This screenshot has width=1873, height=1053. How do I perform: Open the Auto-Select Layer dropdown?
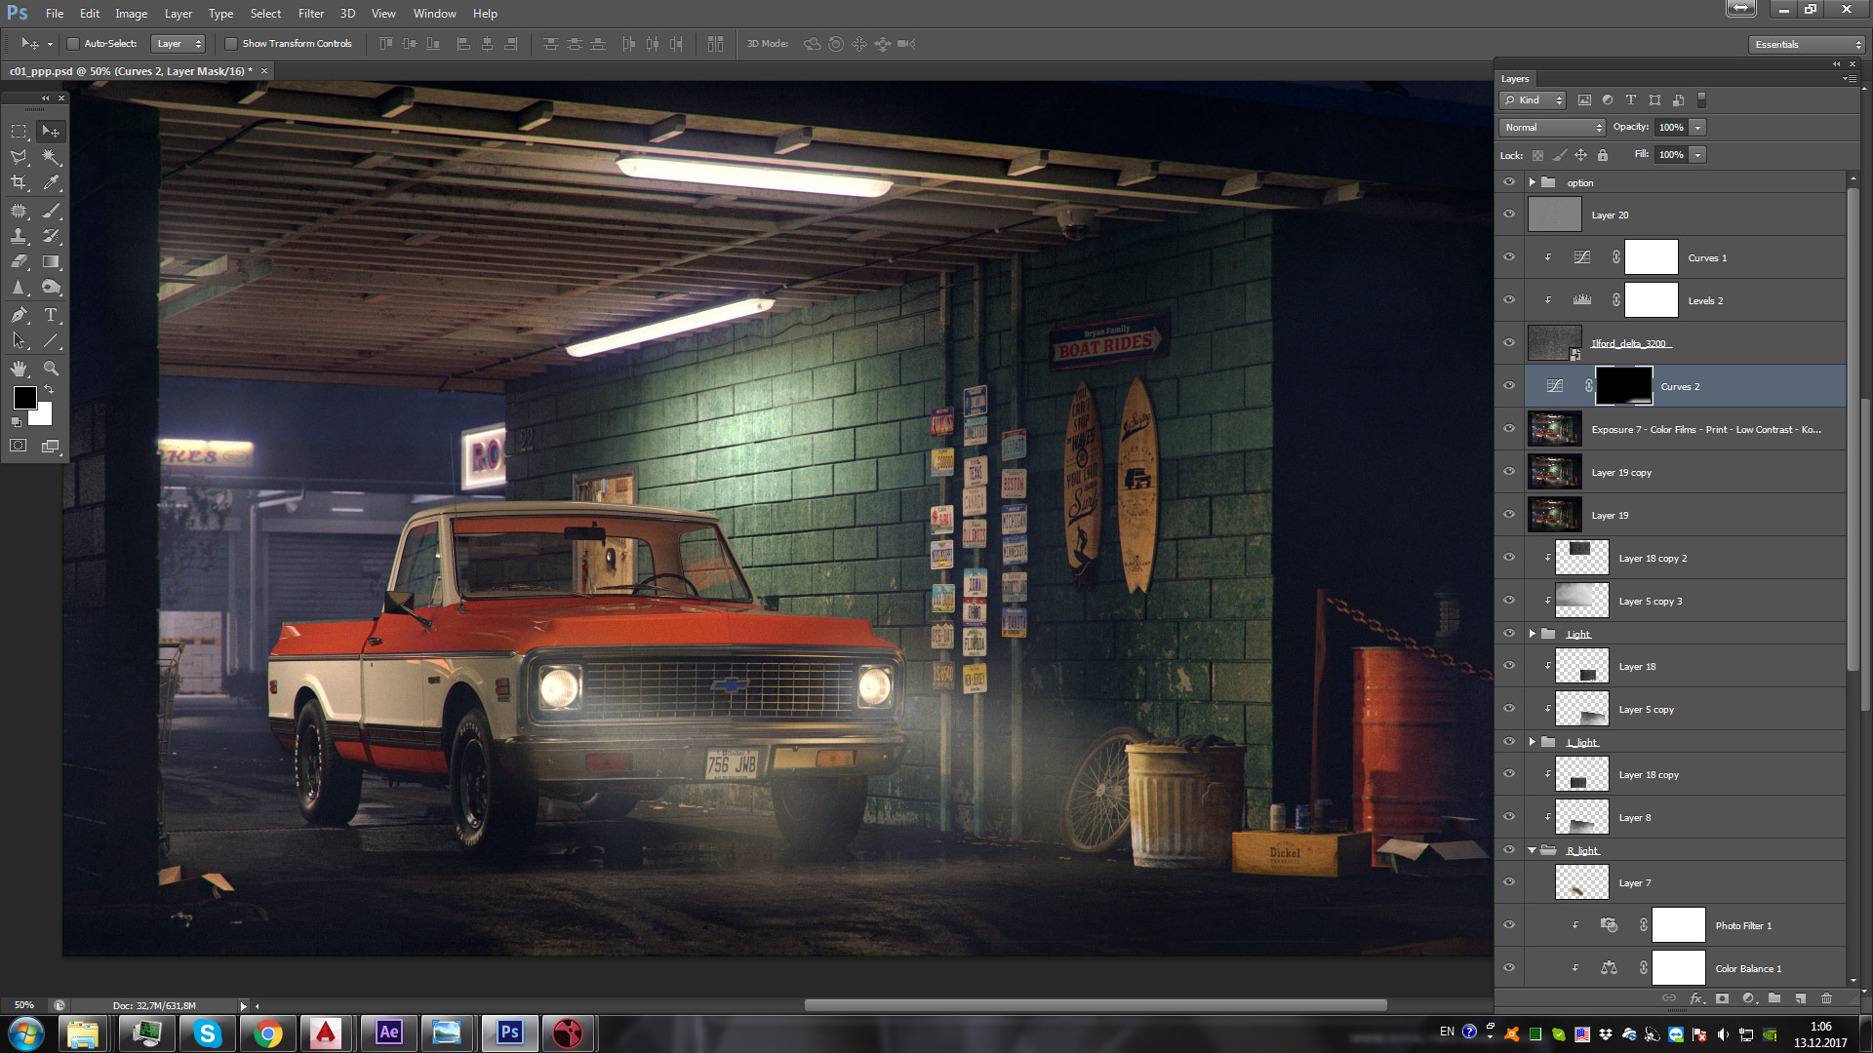[179, 44]
